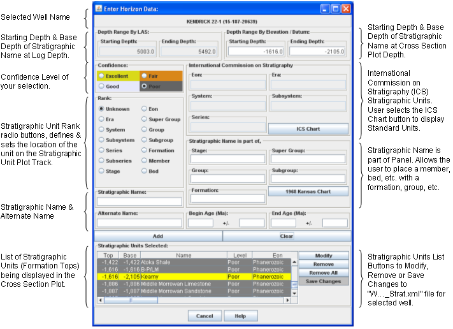This screenshot has height=329, width=453.
Task: Choose the Member rank radio button
Action: [144, 161]
